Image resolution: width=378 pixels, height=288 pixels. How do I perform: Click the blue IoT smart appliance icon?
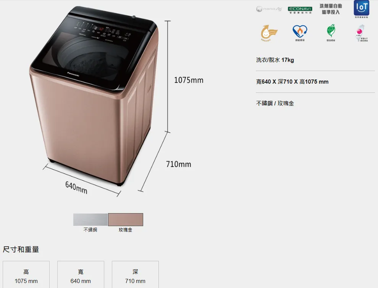point(361,9)
